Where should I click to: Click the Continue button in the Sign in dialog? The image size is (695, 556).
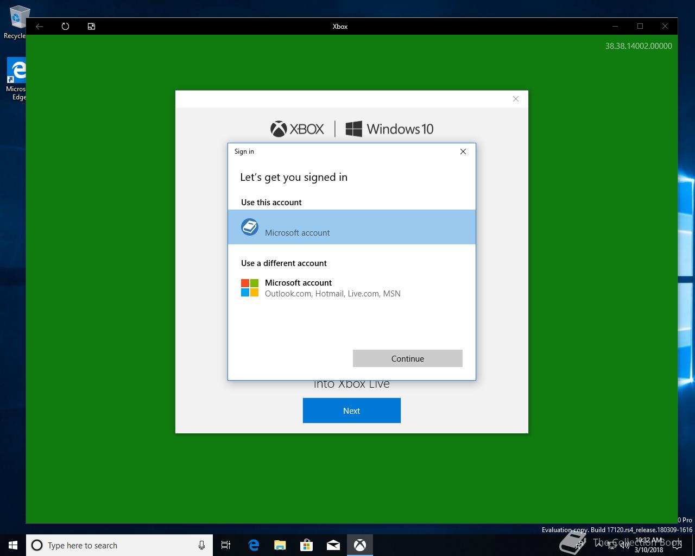tap(408, 358)
